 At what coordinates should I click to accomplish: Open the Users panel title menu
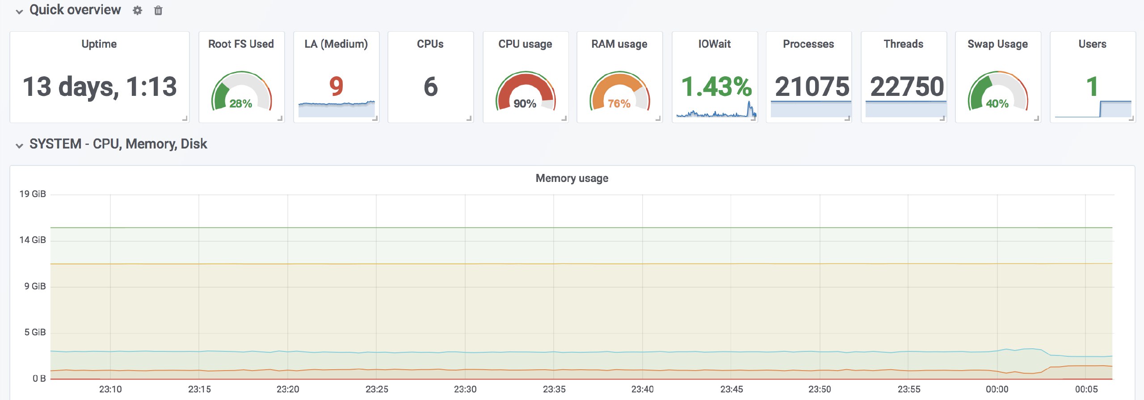(x=1093, y=44)
